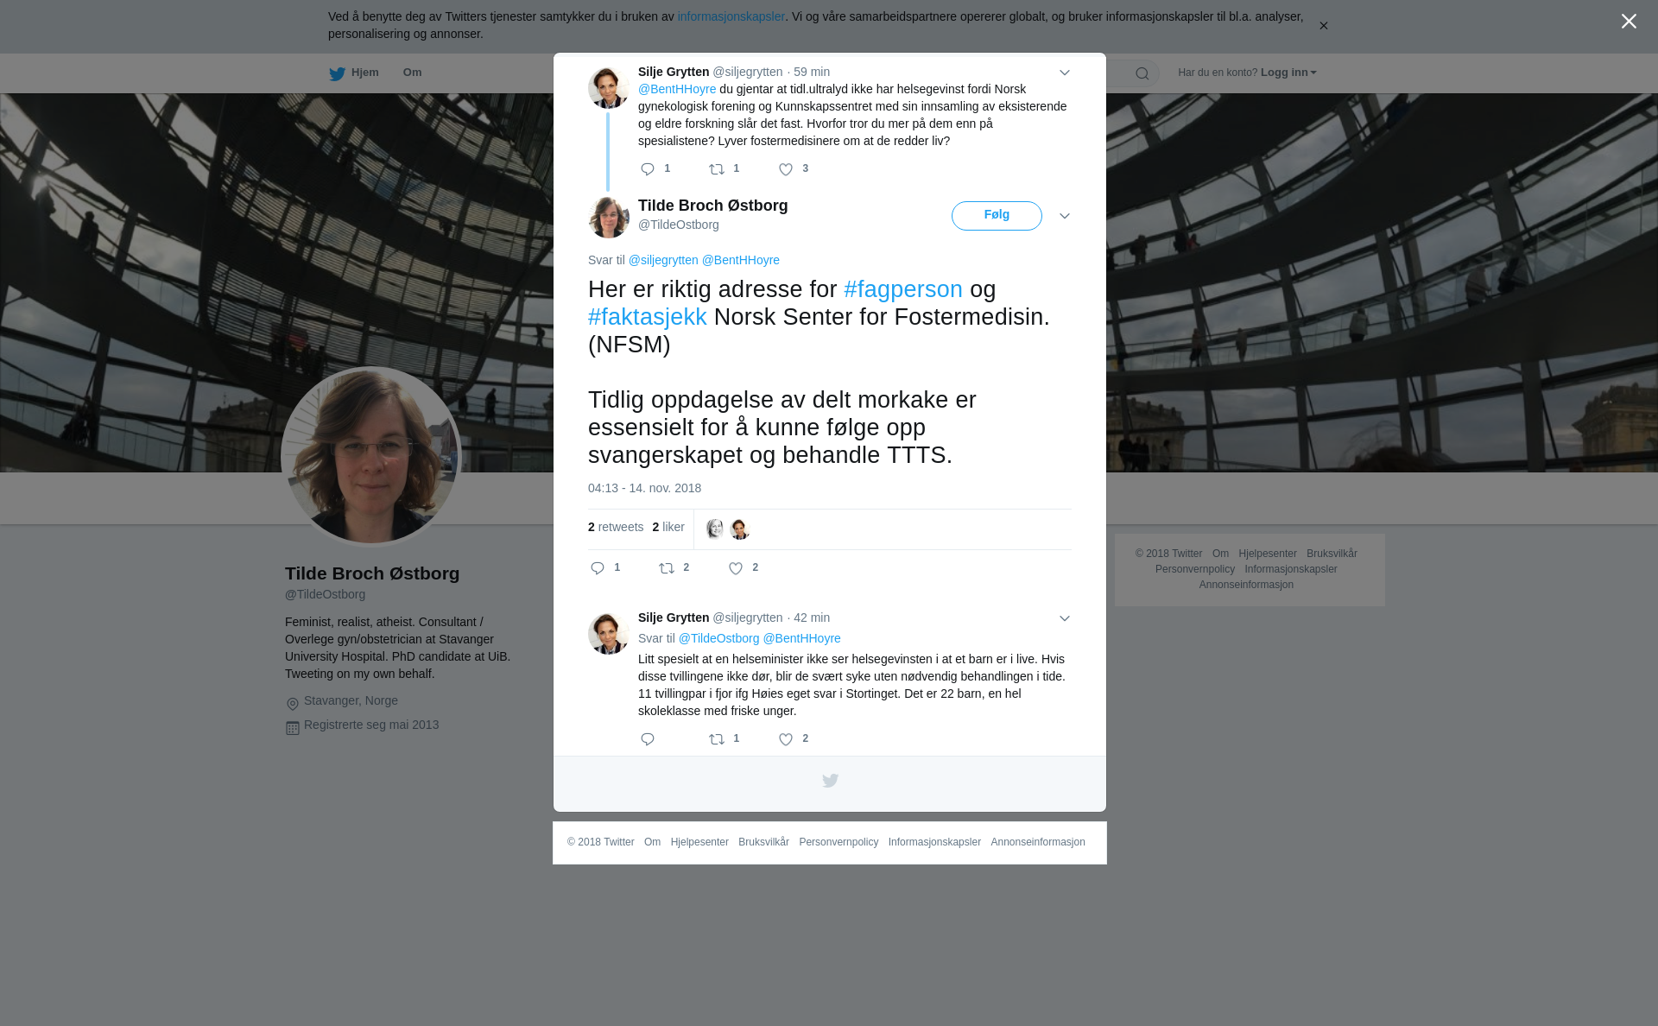Like Silje Grytten's 42 min reply
The height and width of the screenshot is (1026, 1658).
(x=786, y=739)
